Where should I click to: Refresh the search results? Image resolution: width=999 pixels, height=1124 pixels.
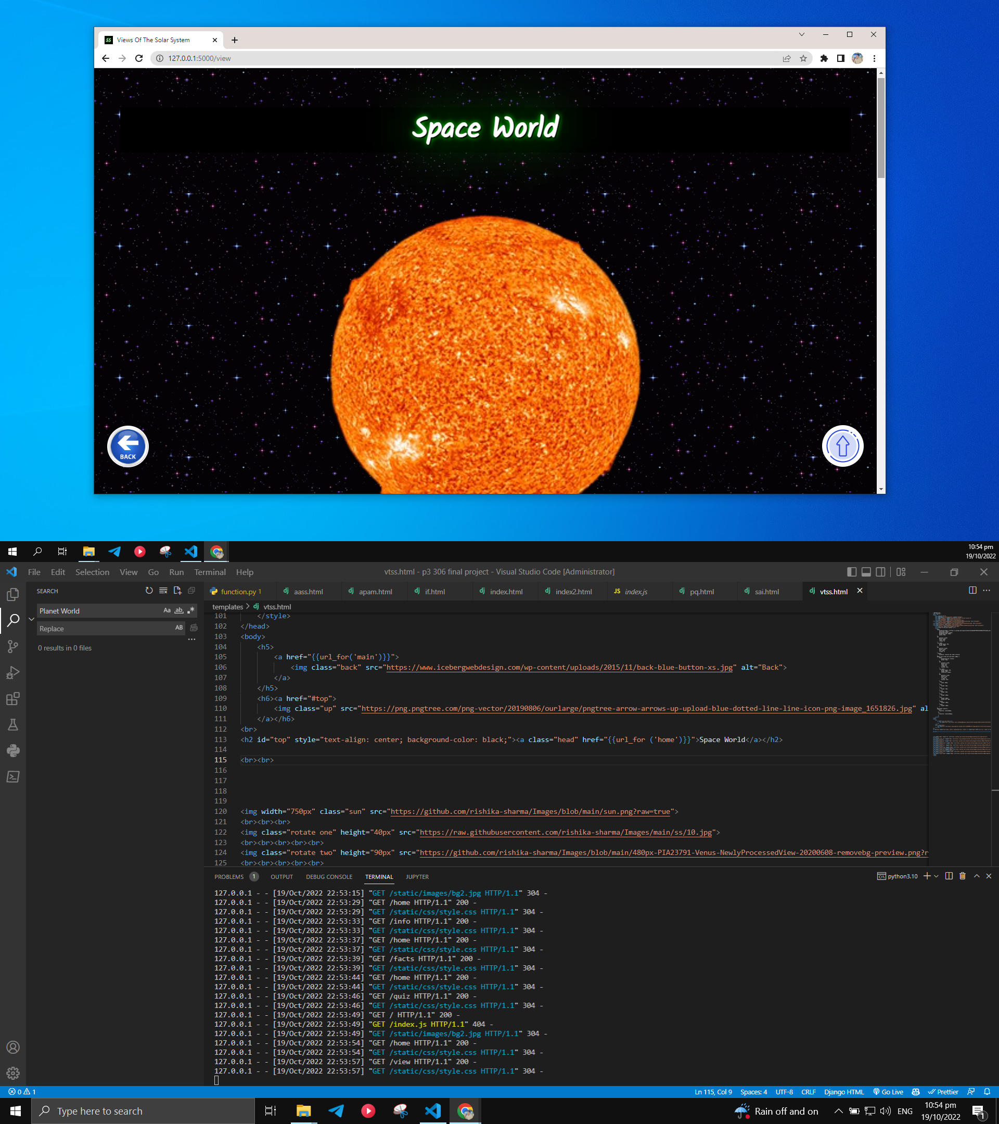click(148, 590)
